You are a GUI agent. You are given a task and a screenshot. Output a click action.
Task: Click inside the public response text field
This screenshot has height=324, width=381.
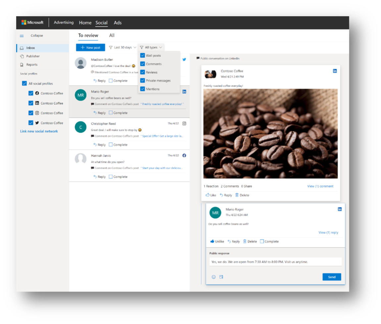275,262
